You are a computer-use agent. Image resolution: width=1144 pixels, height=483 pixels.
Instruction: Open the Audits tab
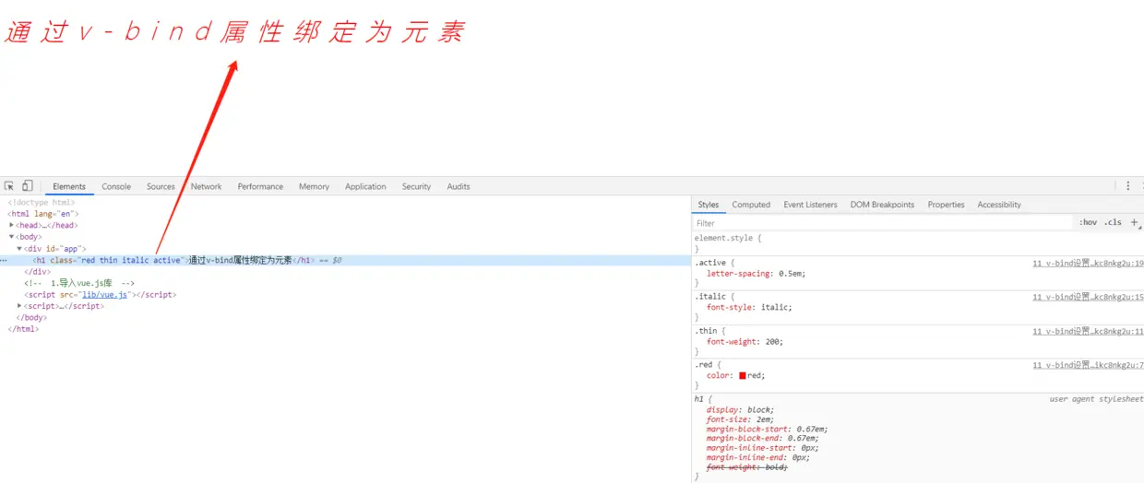pyautogui.click(x=459, y=186)
